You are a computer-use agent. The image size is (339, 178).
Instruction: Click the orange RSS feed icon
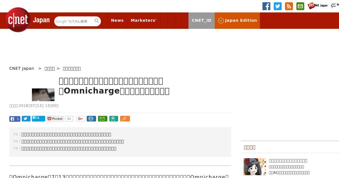[289, 6]
